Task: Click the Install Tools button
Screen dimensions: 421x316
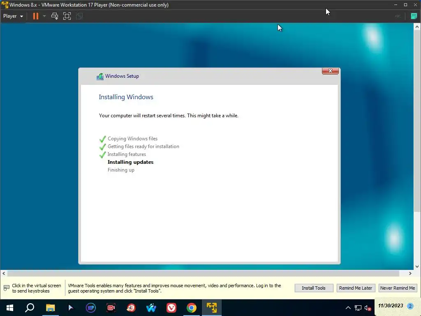Action: 314,288
